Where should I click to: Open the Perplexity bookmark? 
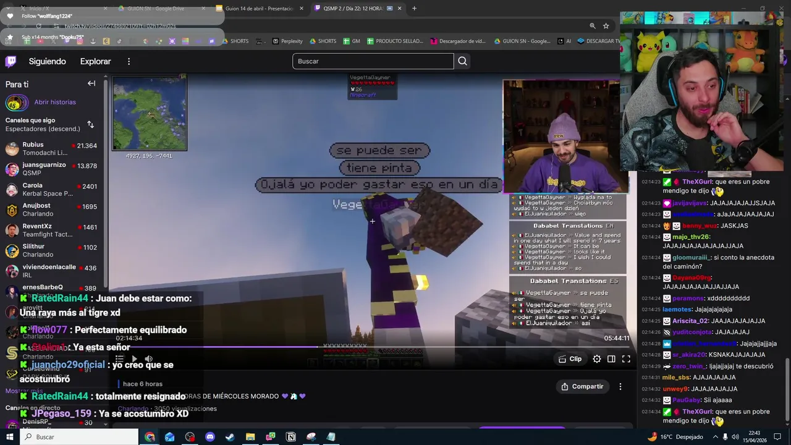tap(287, 41)
